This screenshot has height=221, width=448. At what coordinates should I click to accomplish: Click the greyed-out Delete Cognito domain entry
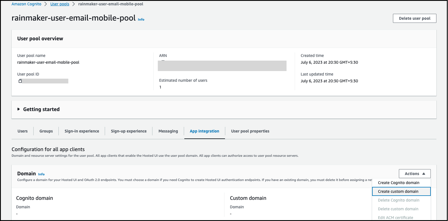point(399,200)
